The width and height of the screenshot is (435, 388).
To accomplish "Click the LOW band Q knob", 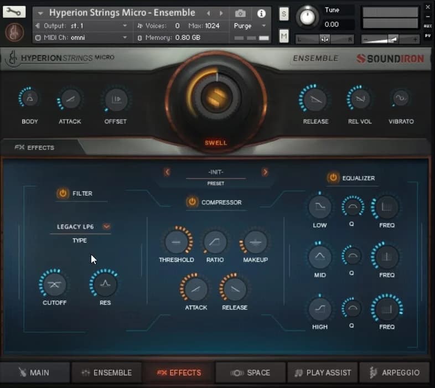I will [353, 206].
